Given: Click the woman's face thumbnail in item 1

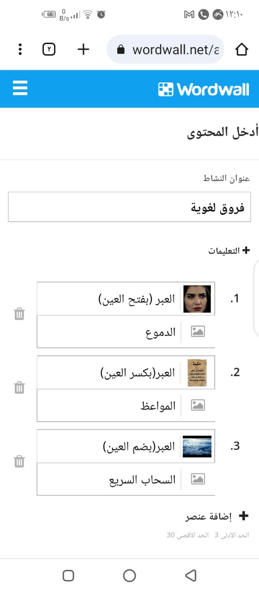Looking at the screenshot, I should [198, 299].
